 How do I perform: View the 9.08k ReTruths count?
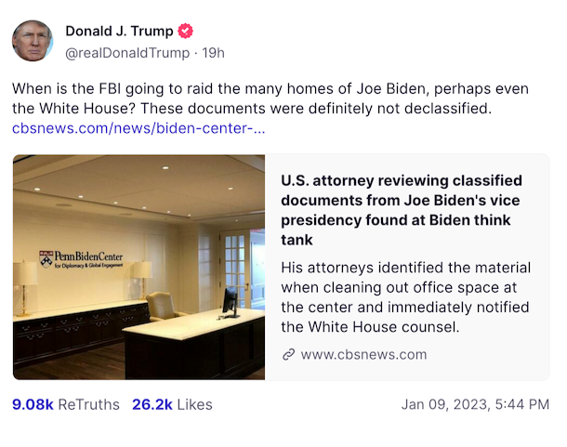tap(33, 404)
